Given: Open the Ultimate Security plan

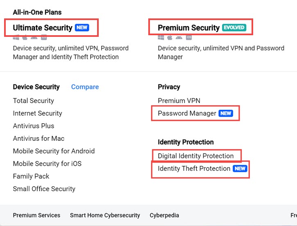Looking at the screenshot, I should point(42,28).
